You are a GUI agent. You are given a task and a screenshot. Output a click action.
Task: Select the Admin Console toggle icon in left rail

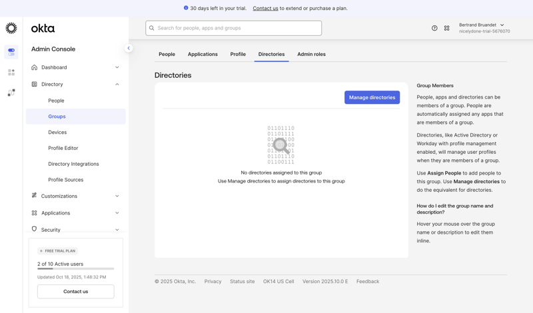coord(11,52)
